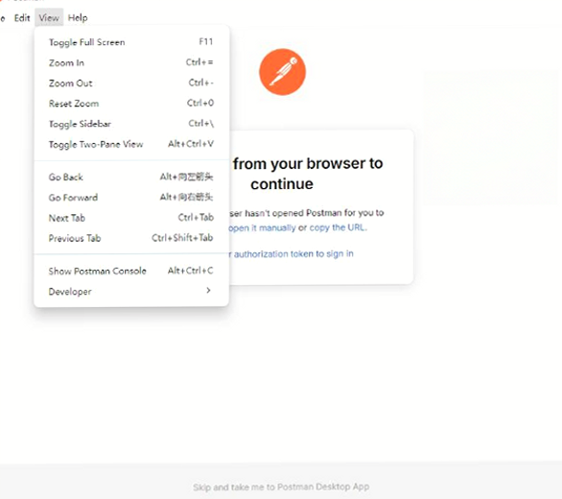Screen dimensions: 562x499
Task: Select Go Forward menu item
Action: point(131,198)
